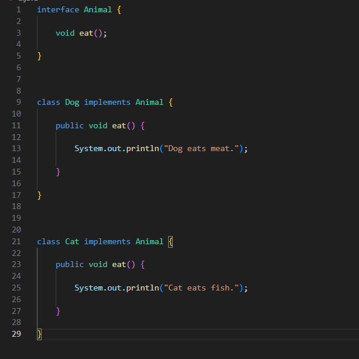Click the "Dog eats meat." string literal

[x=203, y=149]
